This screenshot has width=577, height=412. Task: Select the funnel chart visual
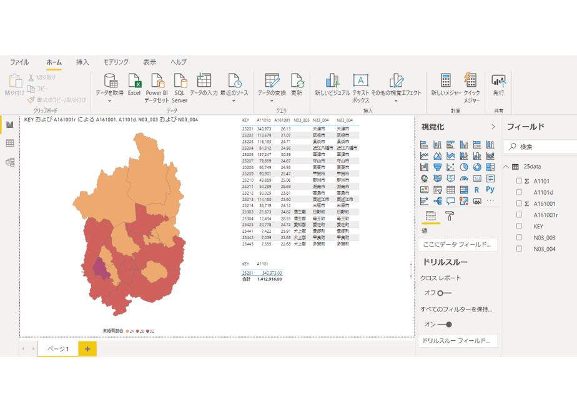[438, 167]
